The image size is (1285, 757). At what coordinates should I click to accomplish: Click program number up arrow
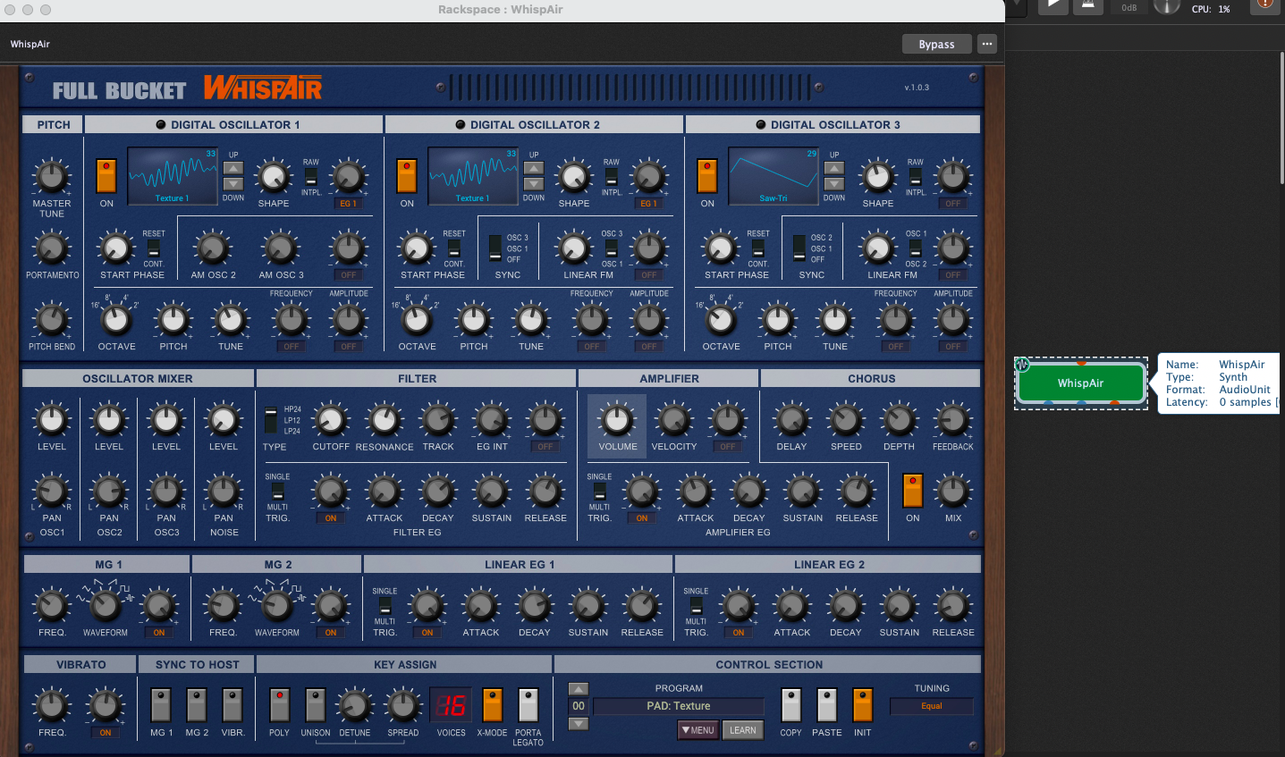click(x=579, y=689)
